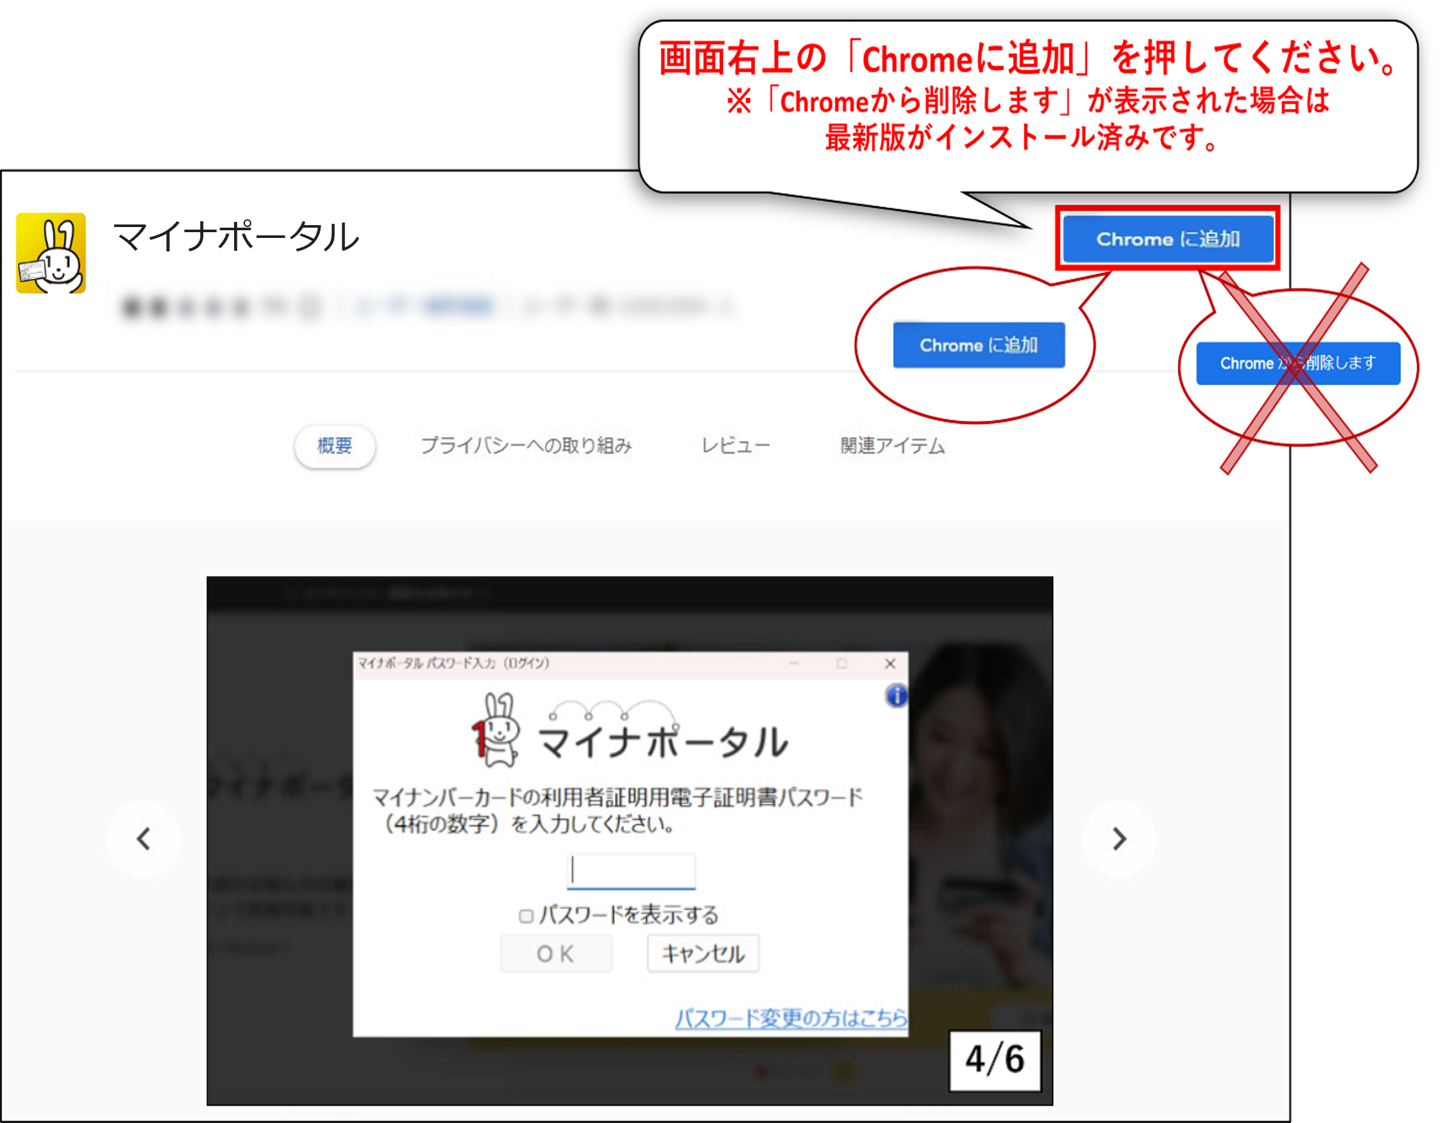This screenshot has width=1452, height=1123.
Task: Click the Chrome に追加 button in red box
Action: coord(1167,238)
